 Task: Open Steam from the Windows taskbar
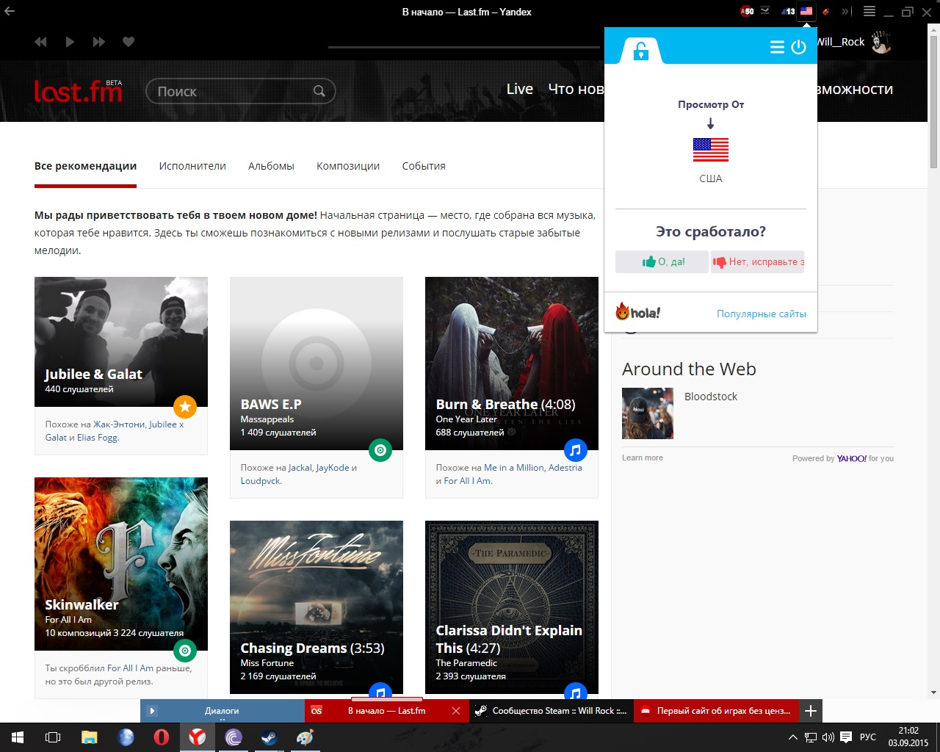269,737
